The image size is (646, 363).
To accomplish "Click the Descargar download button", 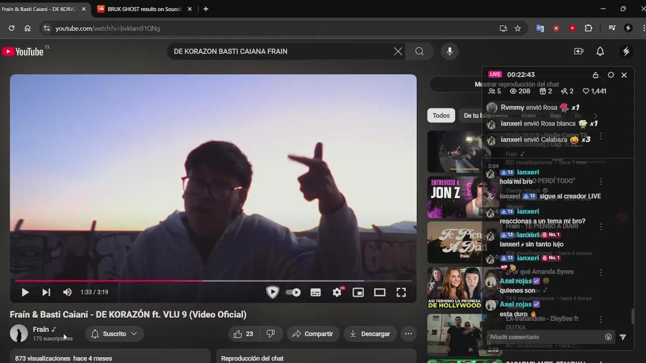I will point(370,334).
